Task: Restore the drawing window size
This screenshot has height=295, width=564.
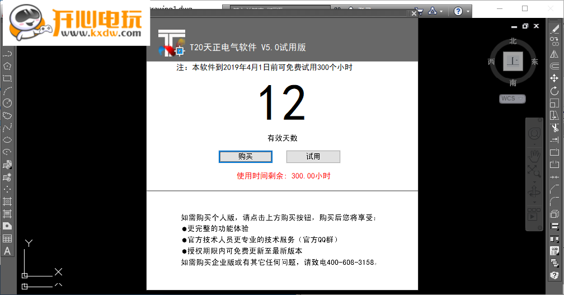Action: tap(525, 26)
